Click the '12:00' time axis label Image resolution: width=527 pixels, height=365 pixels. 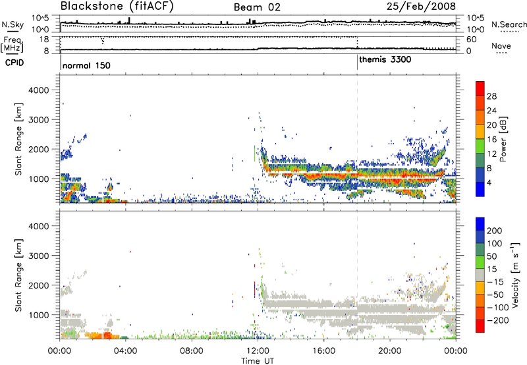pos(258,351)
